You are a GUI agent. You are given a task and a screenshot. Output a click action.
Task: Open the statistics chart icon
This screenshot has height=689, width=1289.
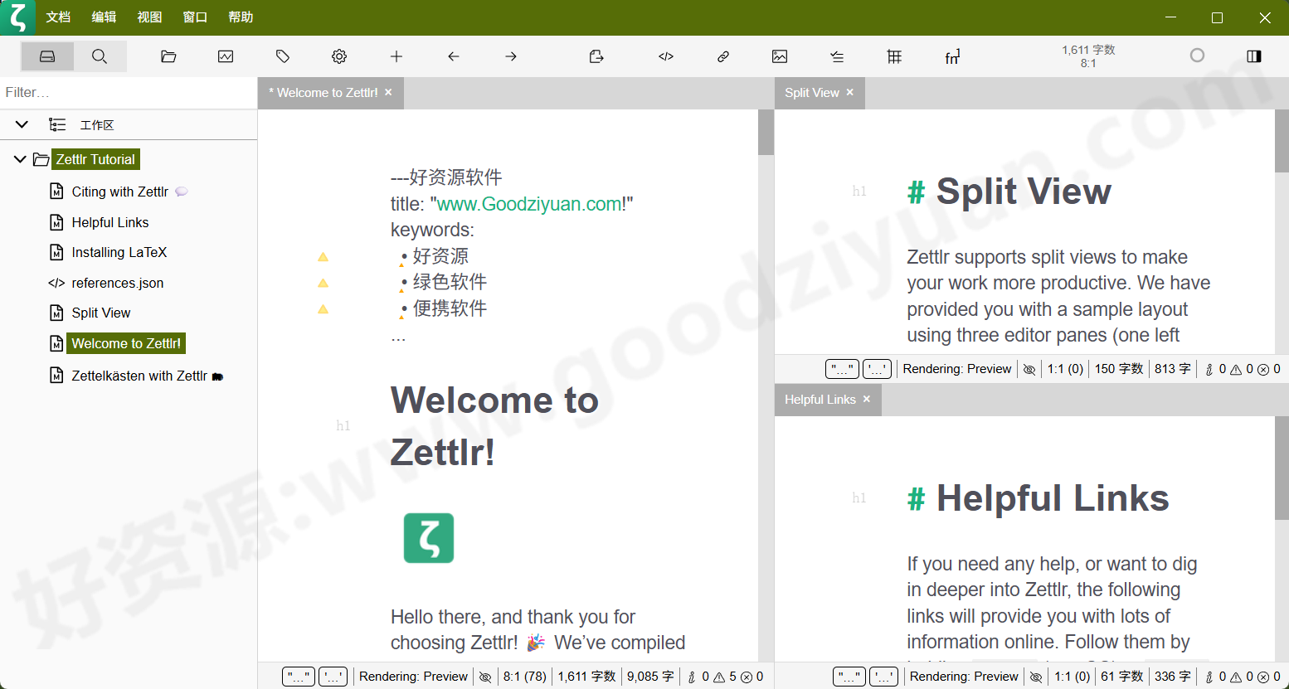point(225,56)
